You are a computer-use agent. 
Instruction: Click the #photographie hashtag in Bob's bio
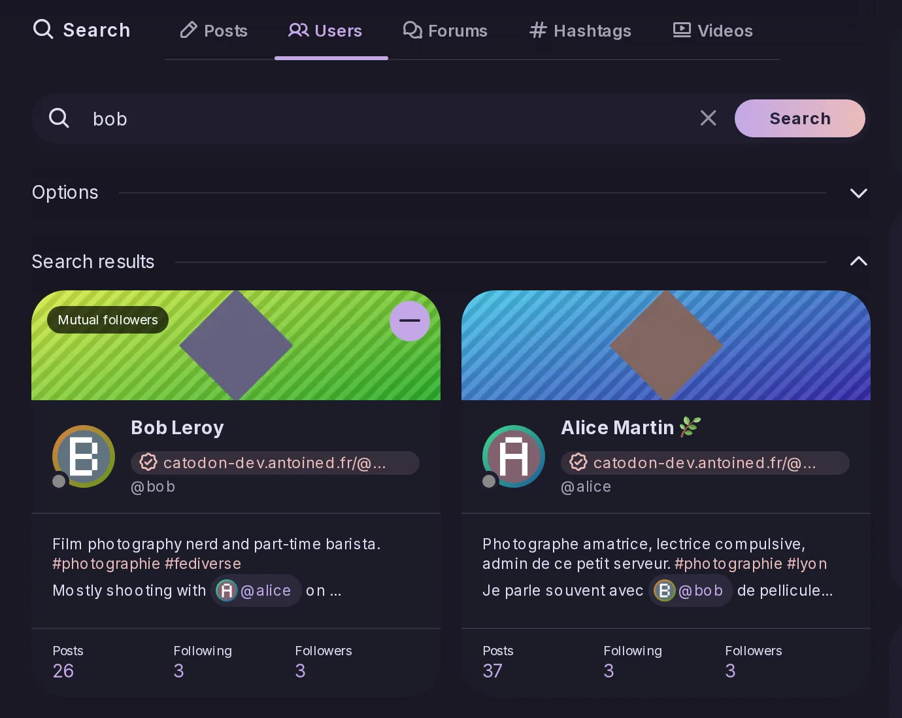[x=106, y=564]
